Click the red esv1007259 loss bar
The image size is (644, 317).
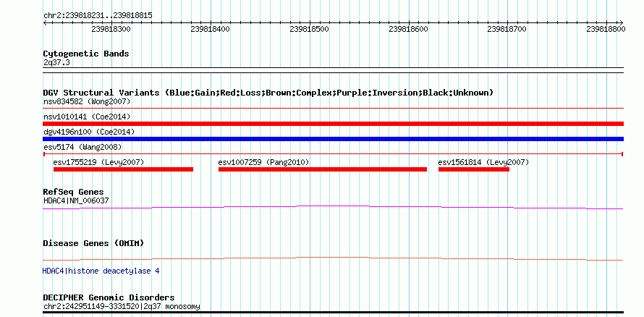tap(323, 169)
